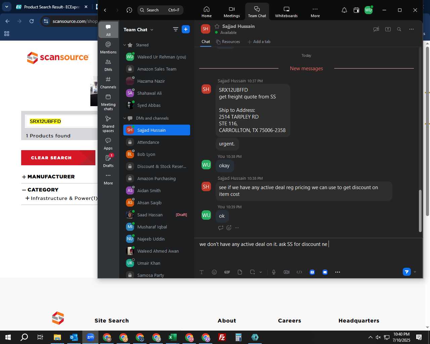The width and height of the screenshot is (430, 344).
Task: Open Bob Lyon chat
Action: 157,154
